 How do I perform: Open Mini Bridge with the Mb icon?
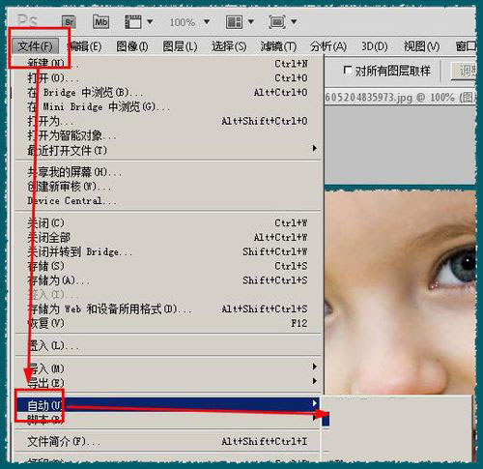pos(100,22)
